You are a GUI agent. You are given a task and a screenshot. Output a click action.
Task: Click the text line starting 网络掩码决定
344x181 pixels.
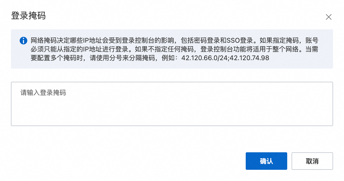coord(174,41)
